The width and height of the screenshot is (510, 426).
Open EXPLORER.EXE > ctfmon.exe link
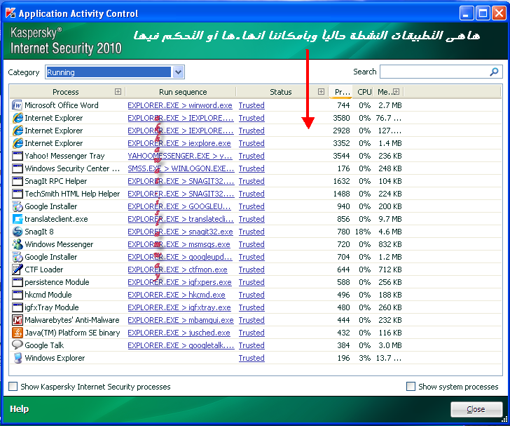pyautogui.click(x=177, y=270)
